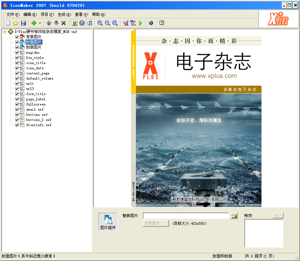Viewport: 300px width, 261px height.
Task: Click inside the 特效 effects list box
Action: (264, 233)
